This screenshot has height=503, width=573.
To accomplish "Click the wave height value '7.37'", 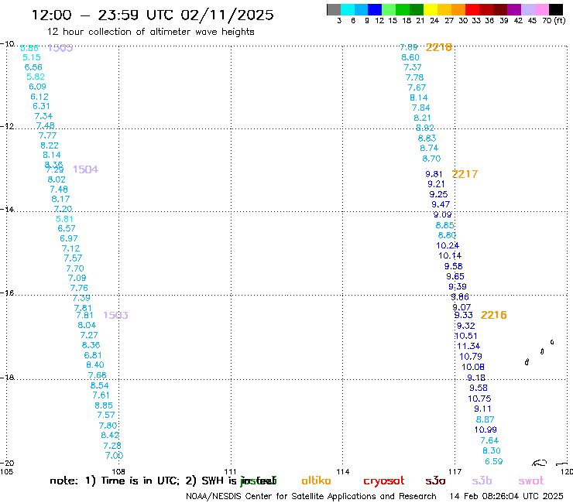I will pyautogui.click(x=413, y=67).
